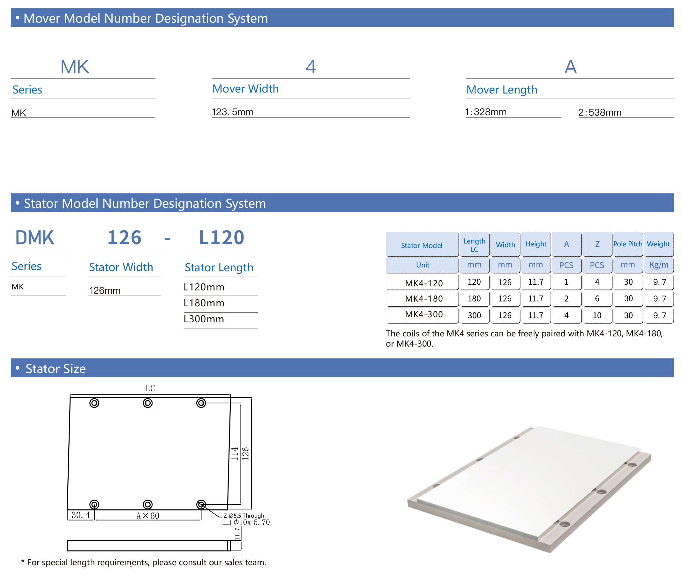This screenshot has width=682, height=577.
Task: Click the Weight column header
Action: (658, 244)
